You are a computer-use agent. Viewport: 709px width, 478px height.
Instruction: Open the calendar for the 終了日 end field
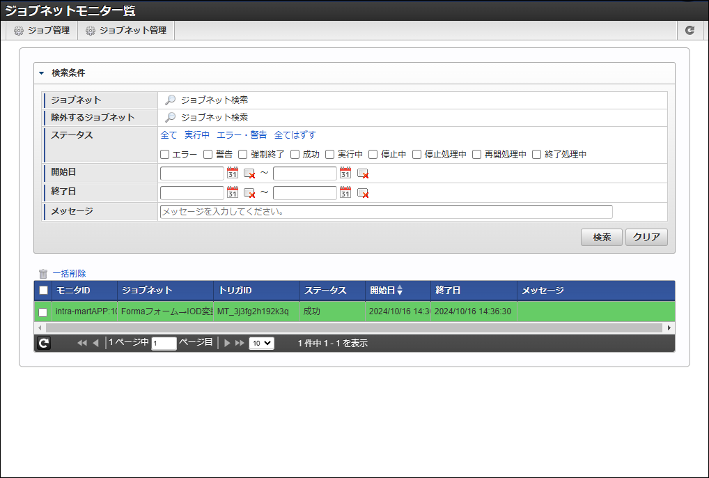click(345, 192)
